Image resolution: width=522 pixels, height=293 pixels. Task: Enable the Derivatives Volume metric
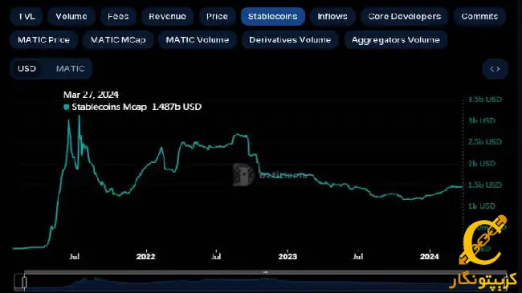point(290,40)
